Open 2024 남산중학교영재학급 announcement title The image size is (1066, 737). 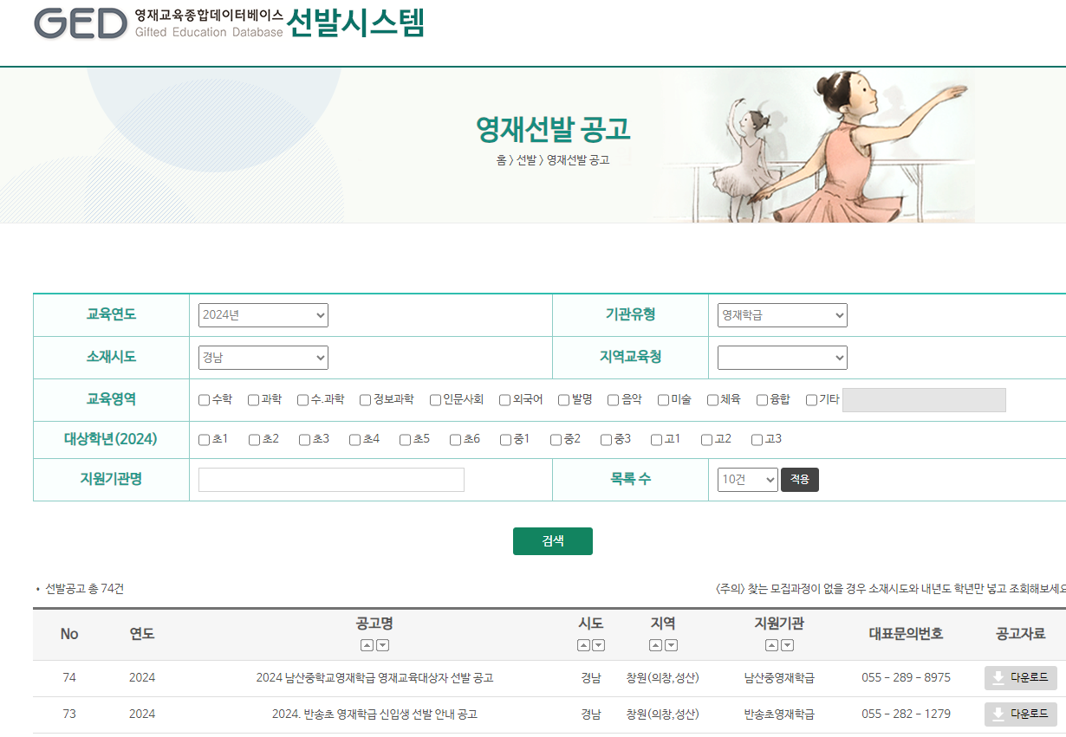point(374,678)
